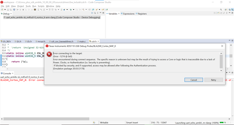
Task: Click the Quick Access search magnifier
Action: coord(221,10)
